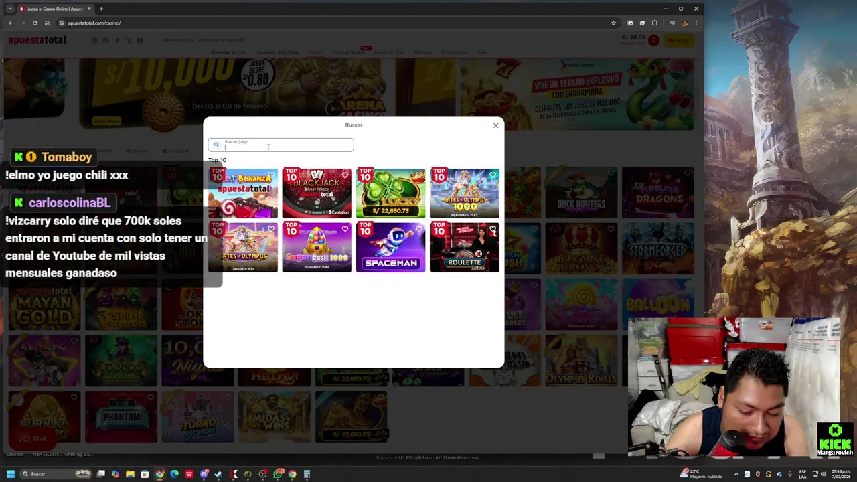Screen dimensions: 857x482
Task: Open the Mayan Gold game behind dialog
Action: [x=44, y=305]
